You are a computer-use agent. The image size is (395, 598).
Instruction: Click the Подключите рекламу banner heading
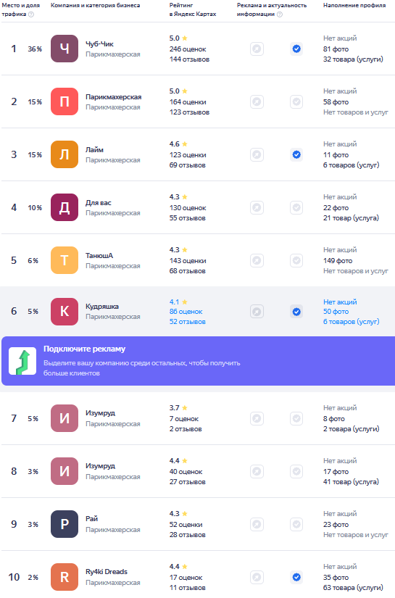(x=84, y=349)
